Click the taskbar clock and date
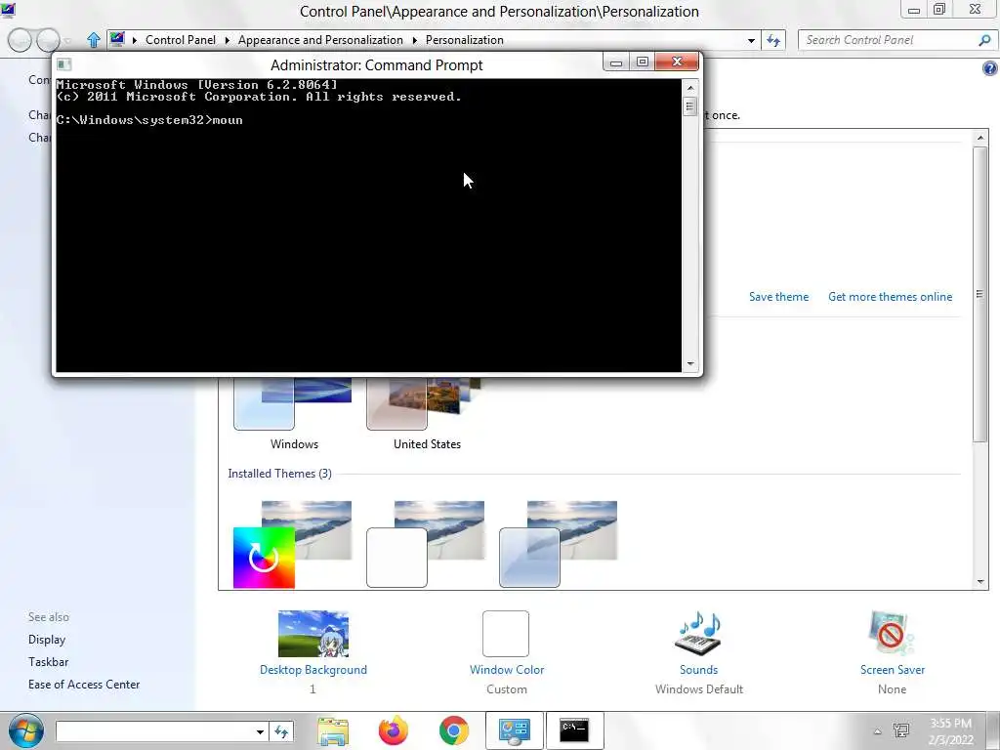 click(x=950, y=731)
